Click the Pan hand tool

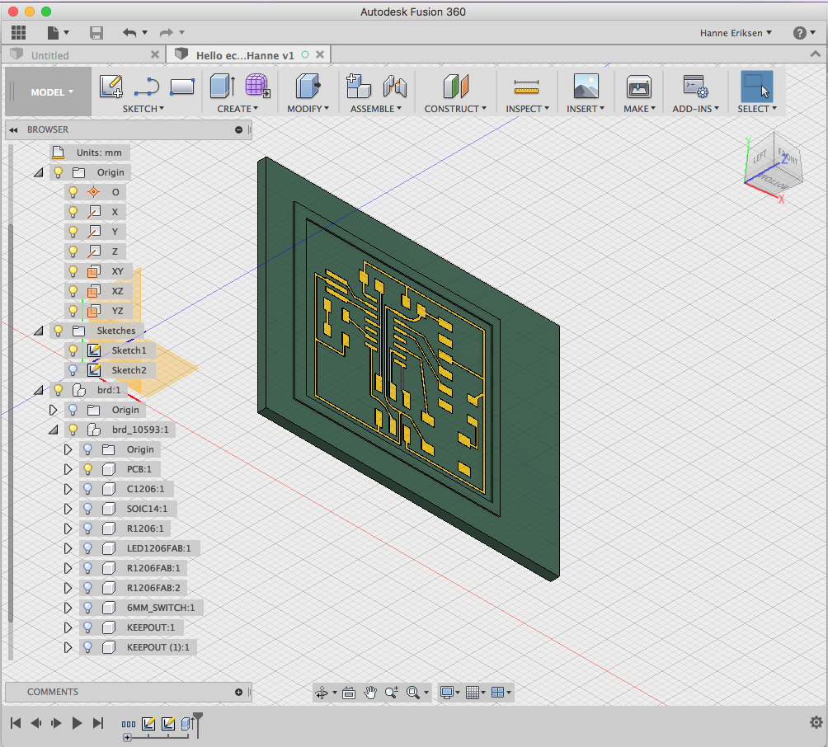tap(370, 693)
